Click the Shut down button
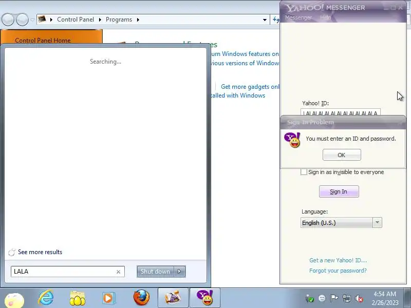The width and height of the screenshot is (411, 308). (155, 272)
